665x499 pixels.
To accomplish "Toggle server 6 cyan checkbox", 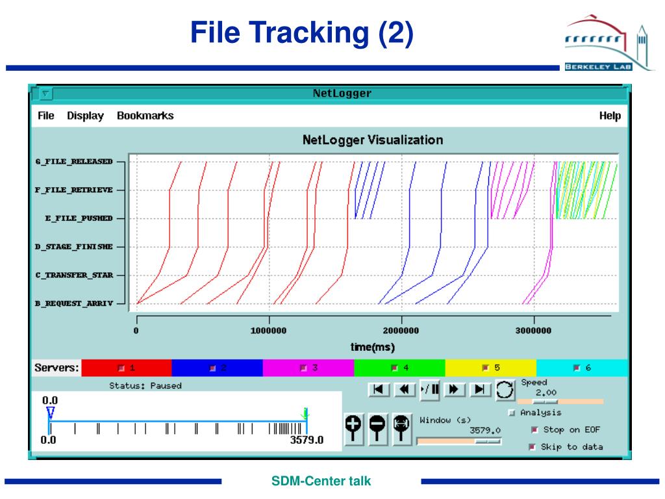I will [x=577, y=368].
